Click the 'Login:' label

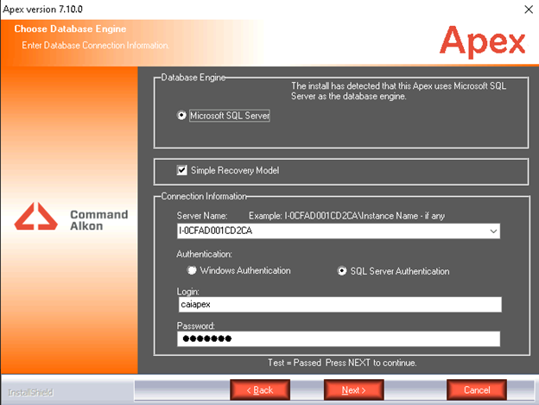(187, 292)
